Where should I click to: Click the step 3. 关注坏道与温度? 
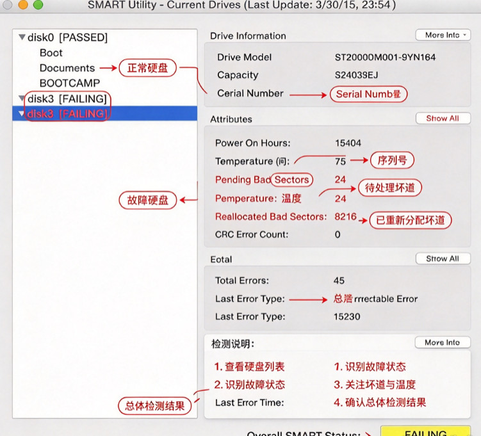point(375,385)
